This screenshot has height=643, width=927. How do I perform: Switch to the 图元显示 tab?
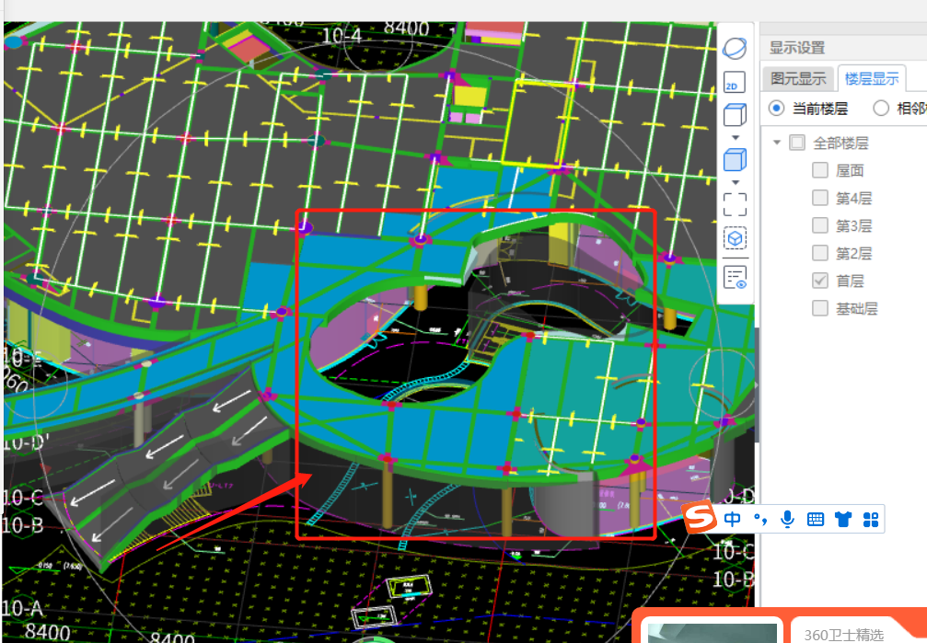(x=798, y=78)
